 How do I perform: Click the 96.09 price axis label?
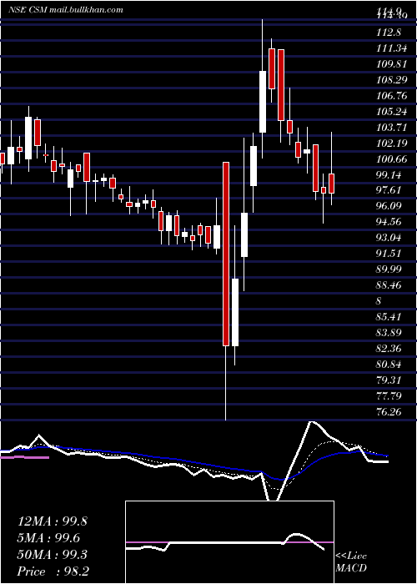point(389,206)
